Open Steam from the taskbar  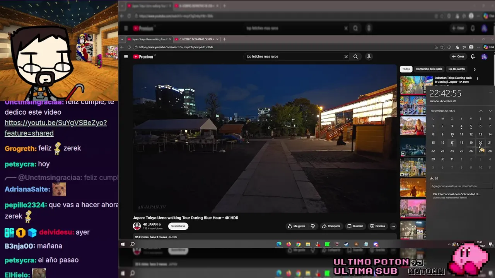point(346,244)
